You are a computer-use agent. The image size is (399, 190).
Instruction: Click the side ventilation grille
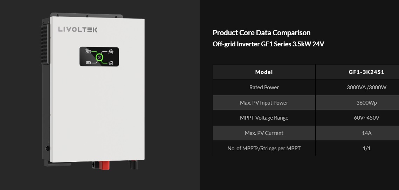point(44,44)
